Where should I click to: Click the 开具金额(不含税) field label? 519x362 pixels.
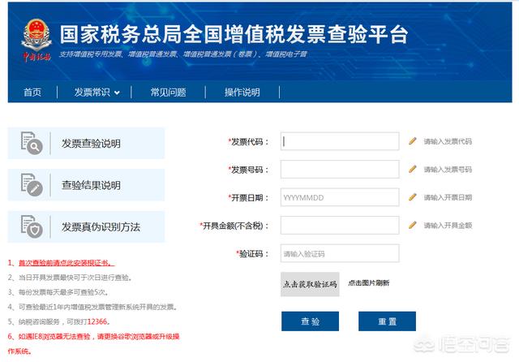pos(234,226)
